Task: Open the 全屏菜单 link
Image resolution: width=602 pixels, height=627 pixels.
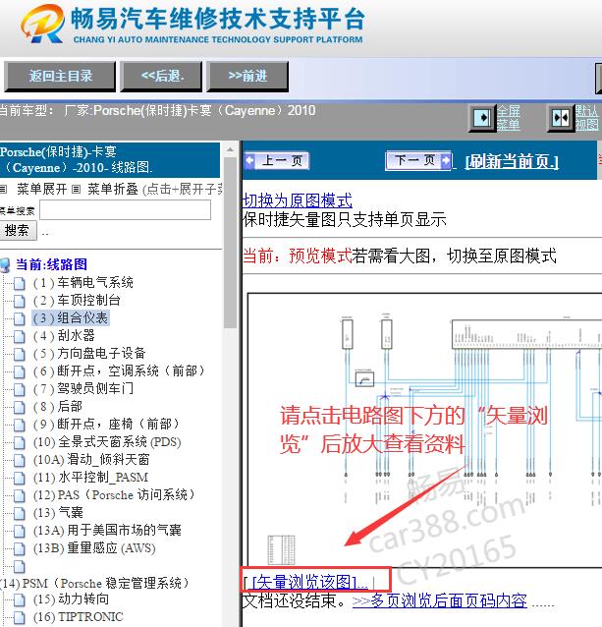Action: (x=508, y=118)
